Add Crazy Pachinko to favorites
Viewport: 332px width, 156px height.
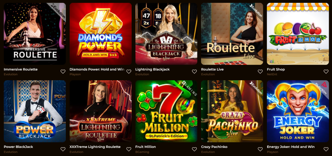coord(260,149)
